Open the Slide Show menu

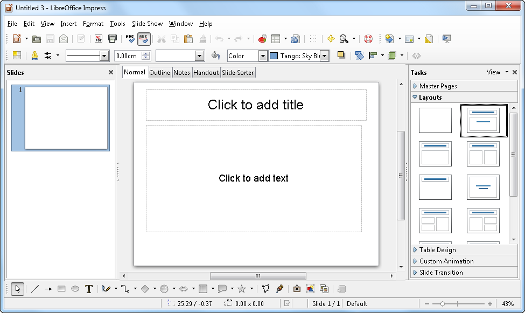coord(148,24)
